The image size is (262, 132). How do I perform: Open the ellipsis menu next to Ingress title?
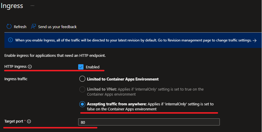click(32, 6)
